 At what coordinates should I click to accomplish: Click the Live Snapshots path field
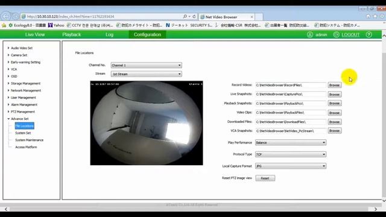click(x=291, y=94)
